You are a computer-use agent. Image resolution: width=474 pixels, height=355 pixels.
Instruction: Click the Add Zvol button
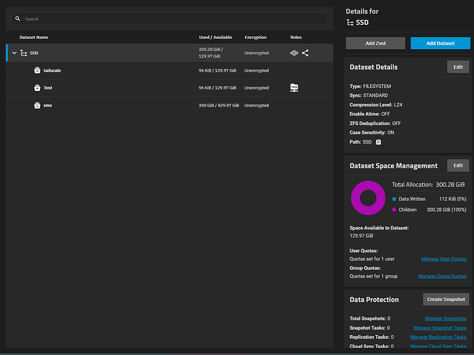(375, 43)
